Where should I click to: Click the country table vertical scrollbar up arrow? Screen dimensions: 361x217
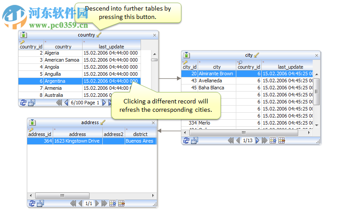[x=155, y=54]
